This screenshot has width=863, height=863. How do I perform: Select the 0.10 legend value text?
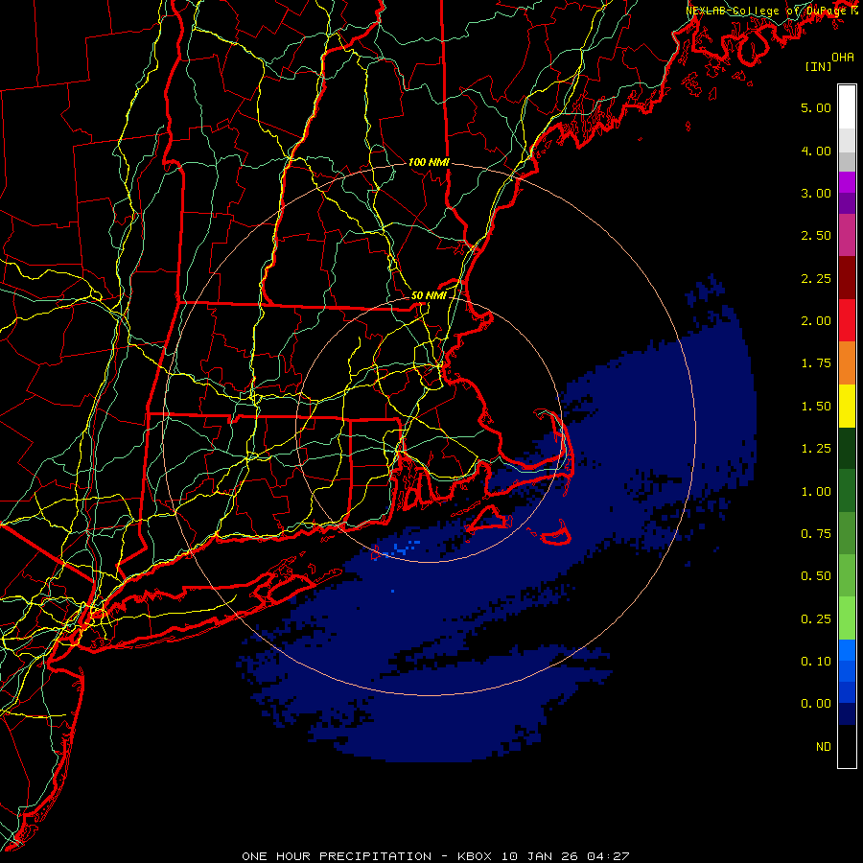(816, 662)
